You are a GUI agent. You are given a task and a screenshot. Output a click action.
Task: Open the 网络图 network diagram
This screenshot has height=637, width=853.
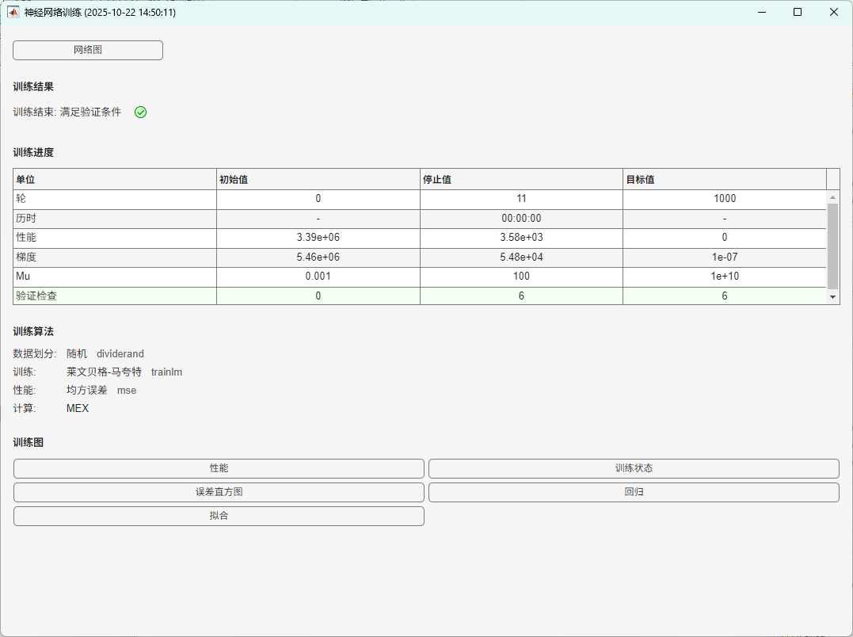[x=87, y=50]
